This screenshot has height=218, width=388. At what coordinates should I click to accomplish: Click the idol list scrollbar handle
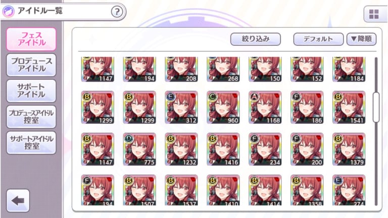coord(376,107)
